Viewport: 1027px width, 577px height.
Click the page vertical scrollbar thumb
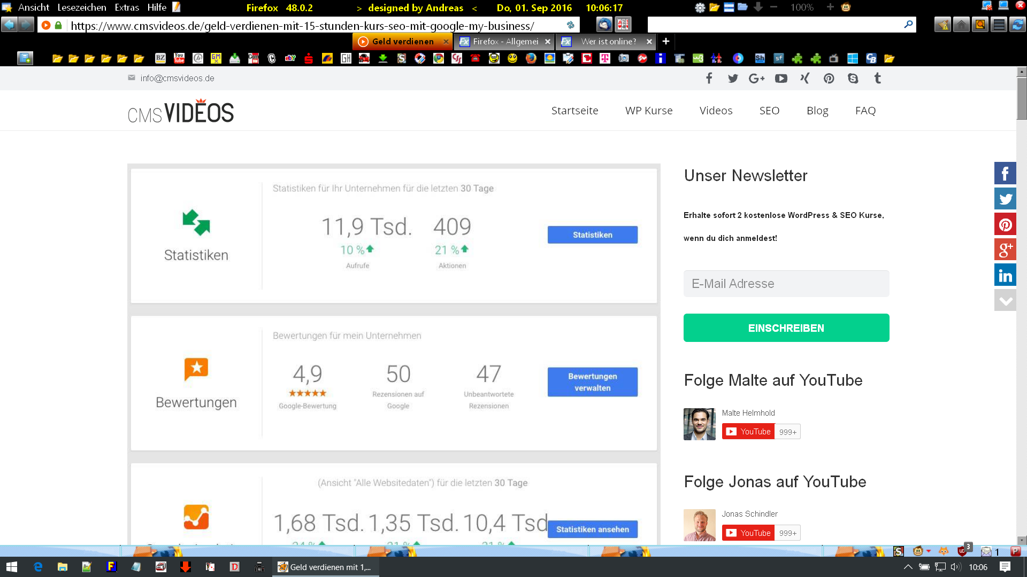pyautogui.click(x=1022, y=99)
